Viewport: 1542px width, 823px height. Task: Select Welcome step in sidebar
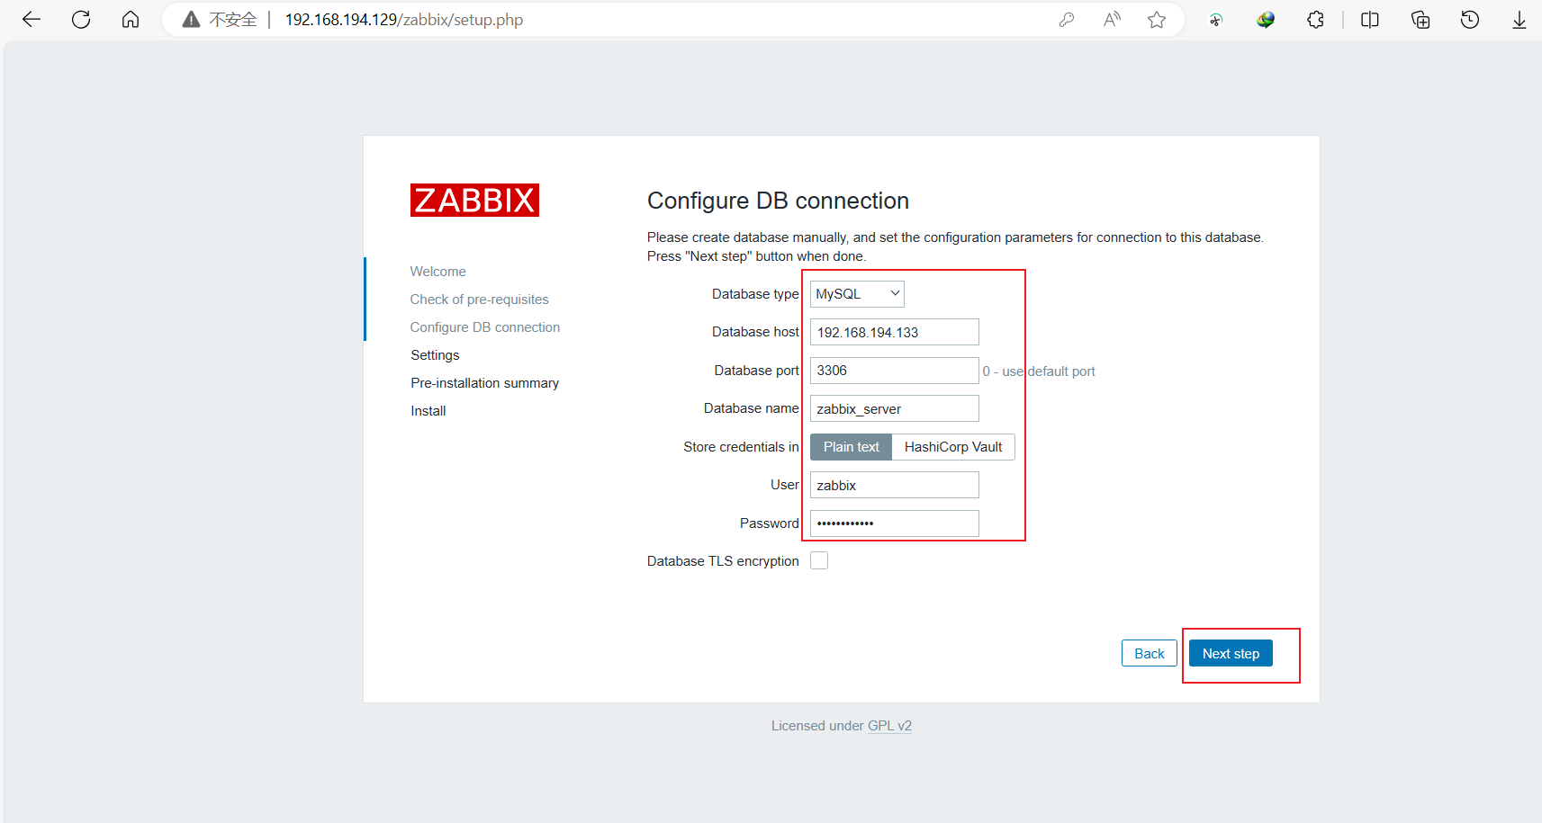point(438,272)
